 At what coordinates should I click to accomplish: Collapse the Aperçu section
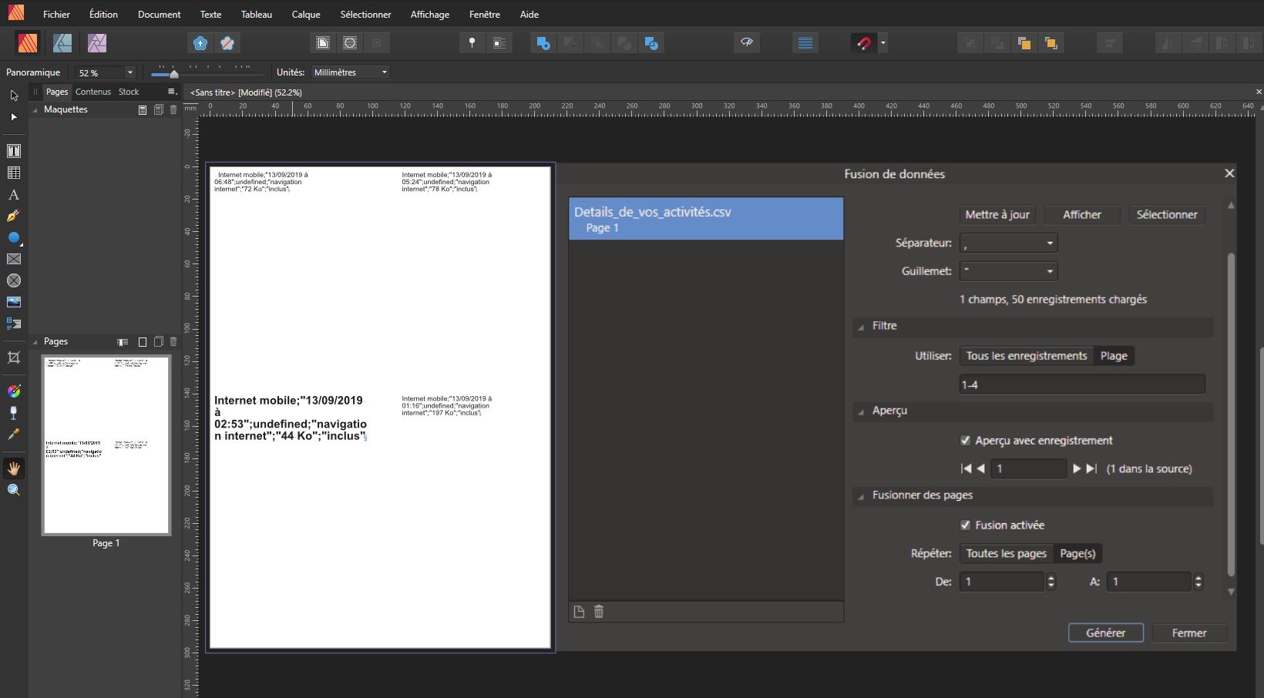click(860, 411)
